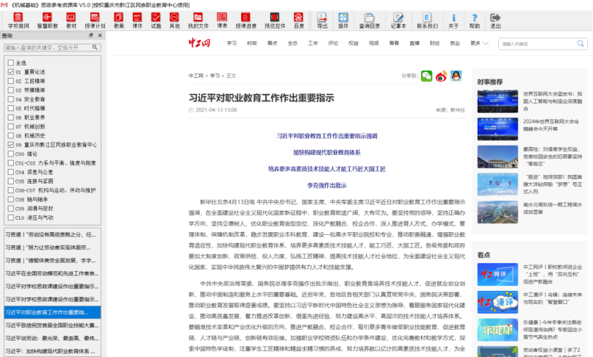The height and width of the screenshot is (357, 593).
Task: Open the 预览控件 preview control icon
Action: point(275,21)
